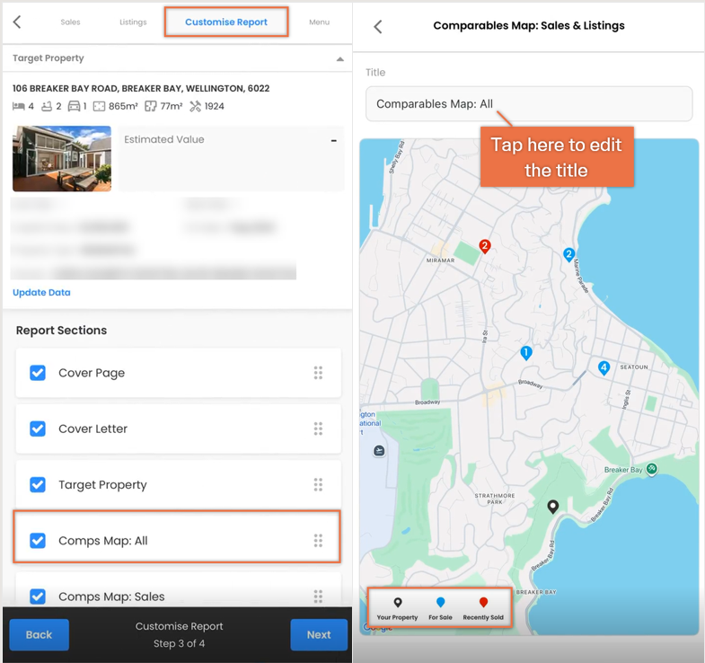Click the Breaker Bay park marker
The height and width of the screenshot is (663, 705).
651,469
